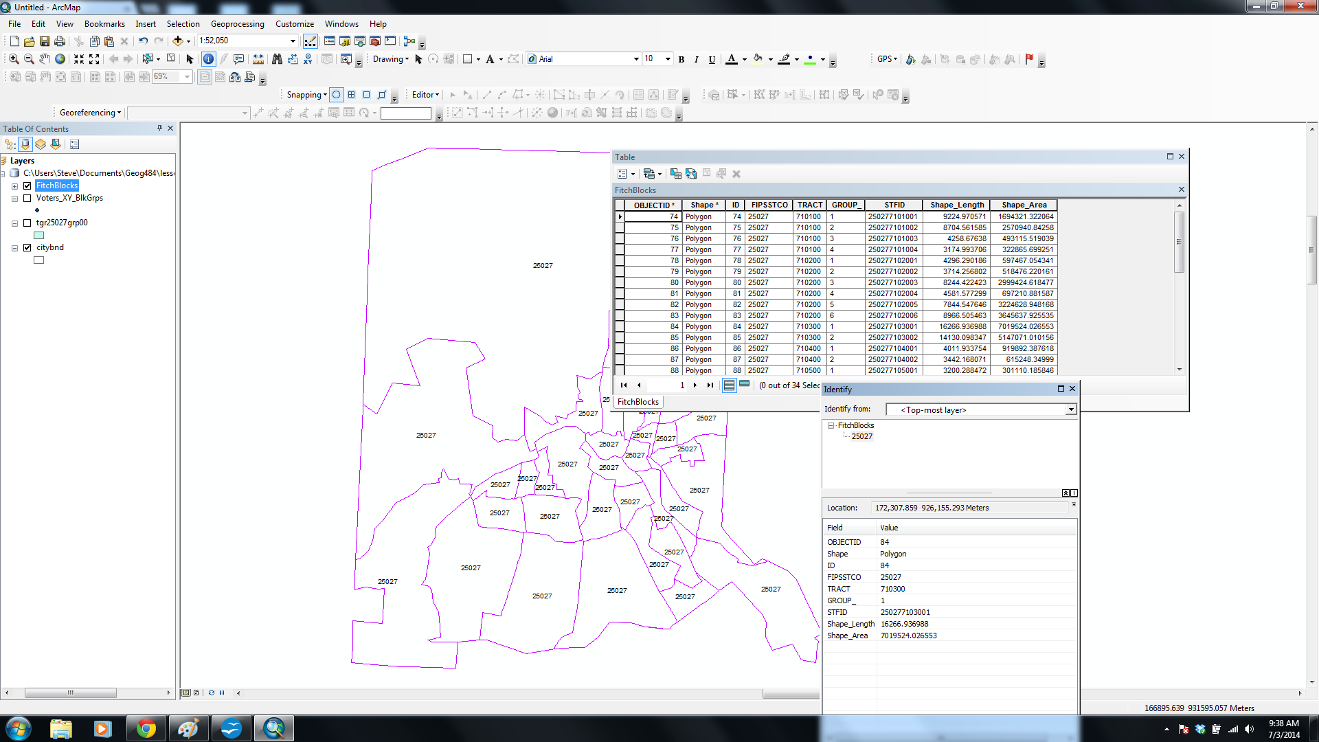Click the Clear Selected Features icon
This screenshot has width=1319, height=742.
point(171,59)
